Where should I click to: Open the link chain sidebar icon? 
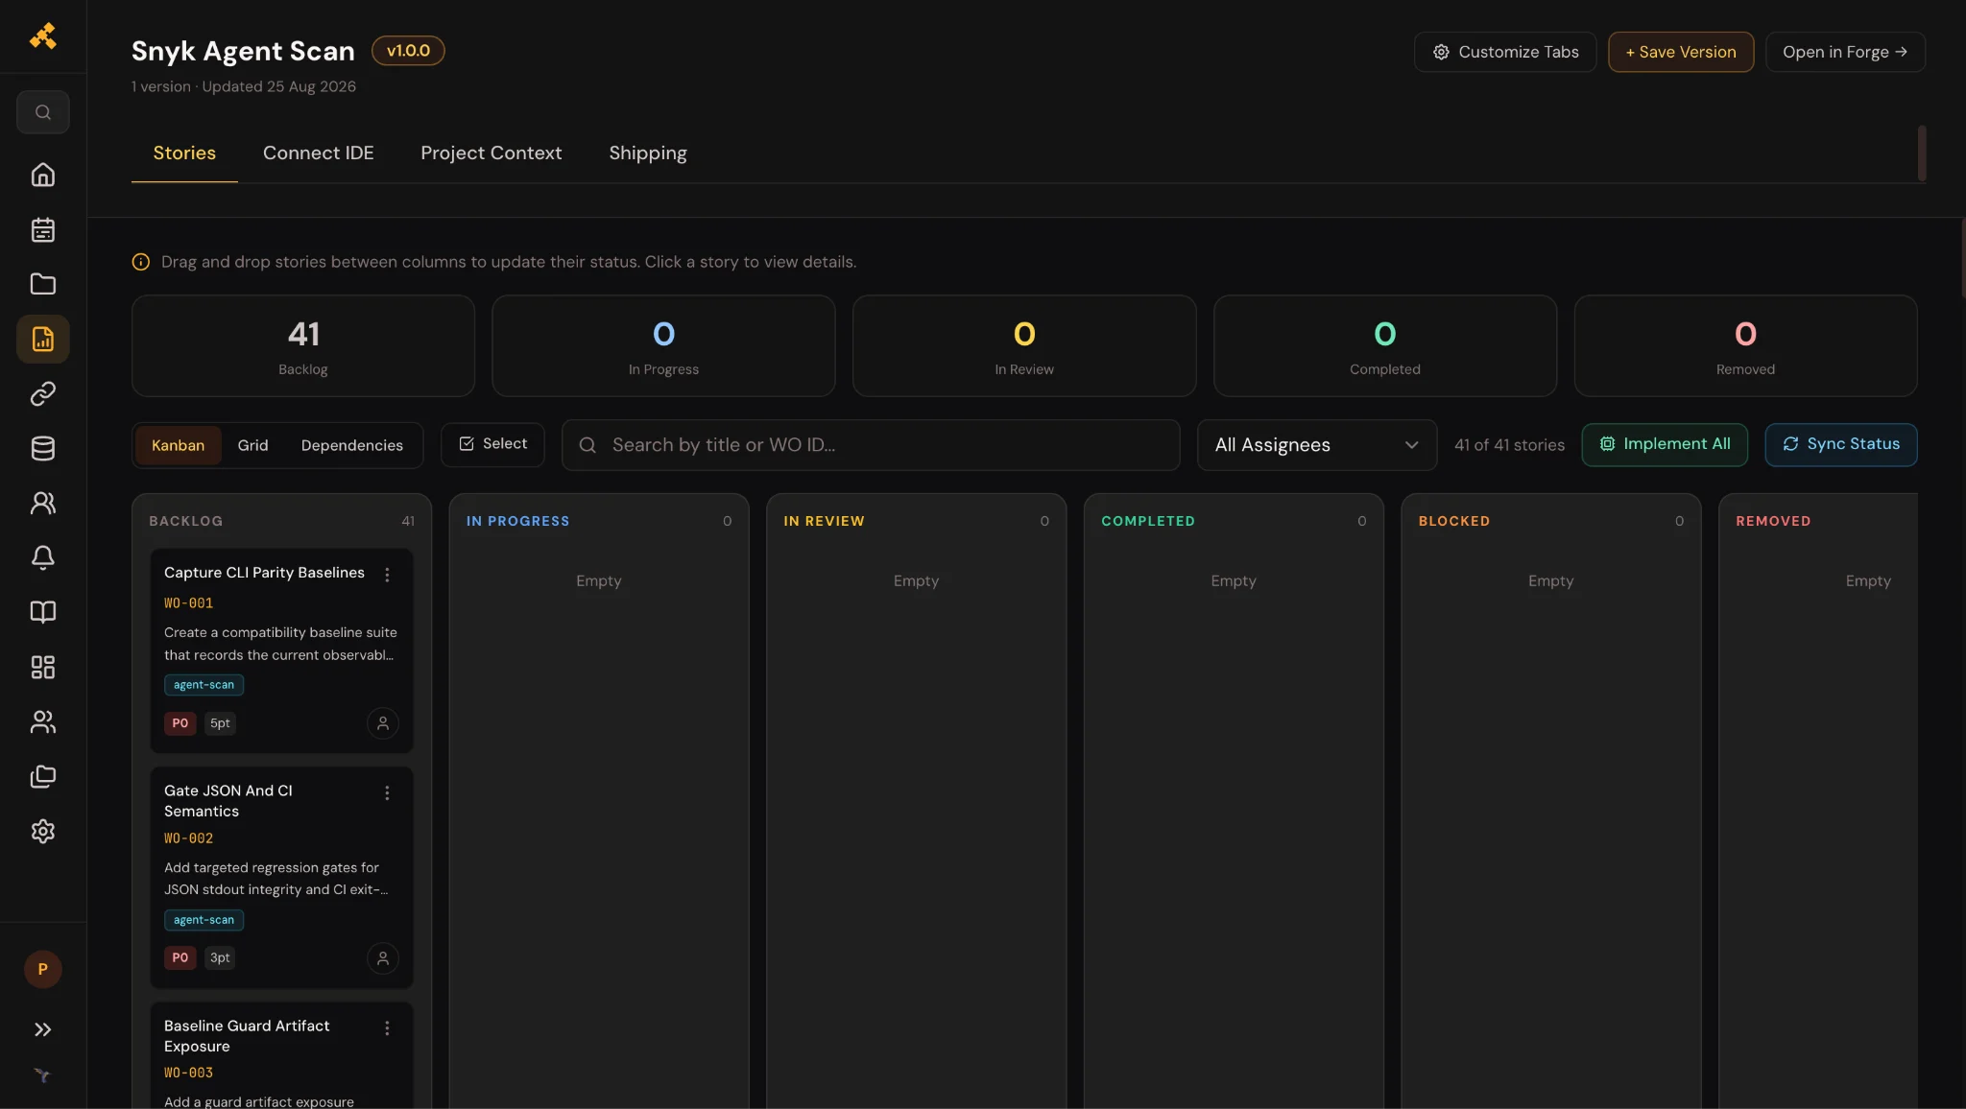(x=43, y=393)
